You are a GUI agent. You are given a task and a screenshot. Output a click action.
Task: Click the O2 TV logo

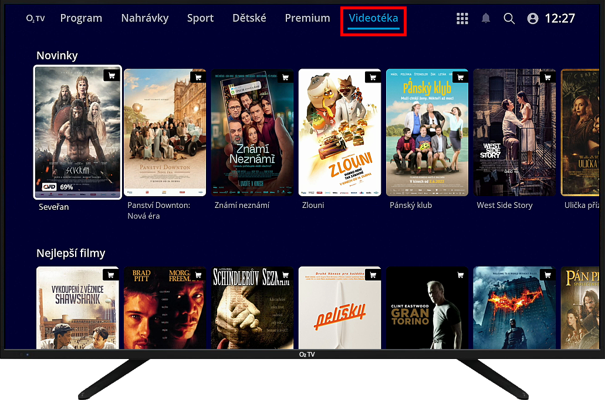pos(35,19)
